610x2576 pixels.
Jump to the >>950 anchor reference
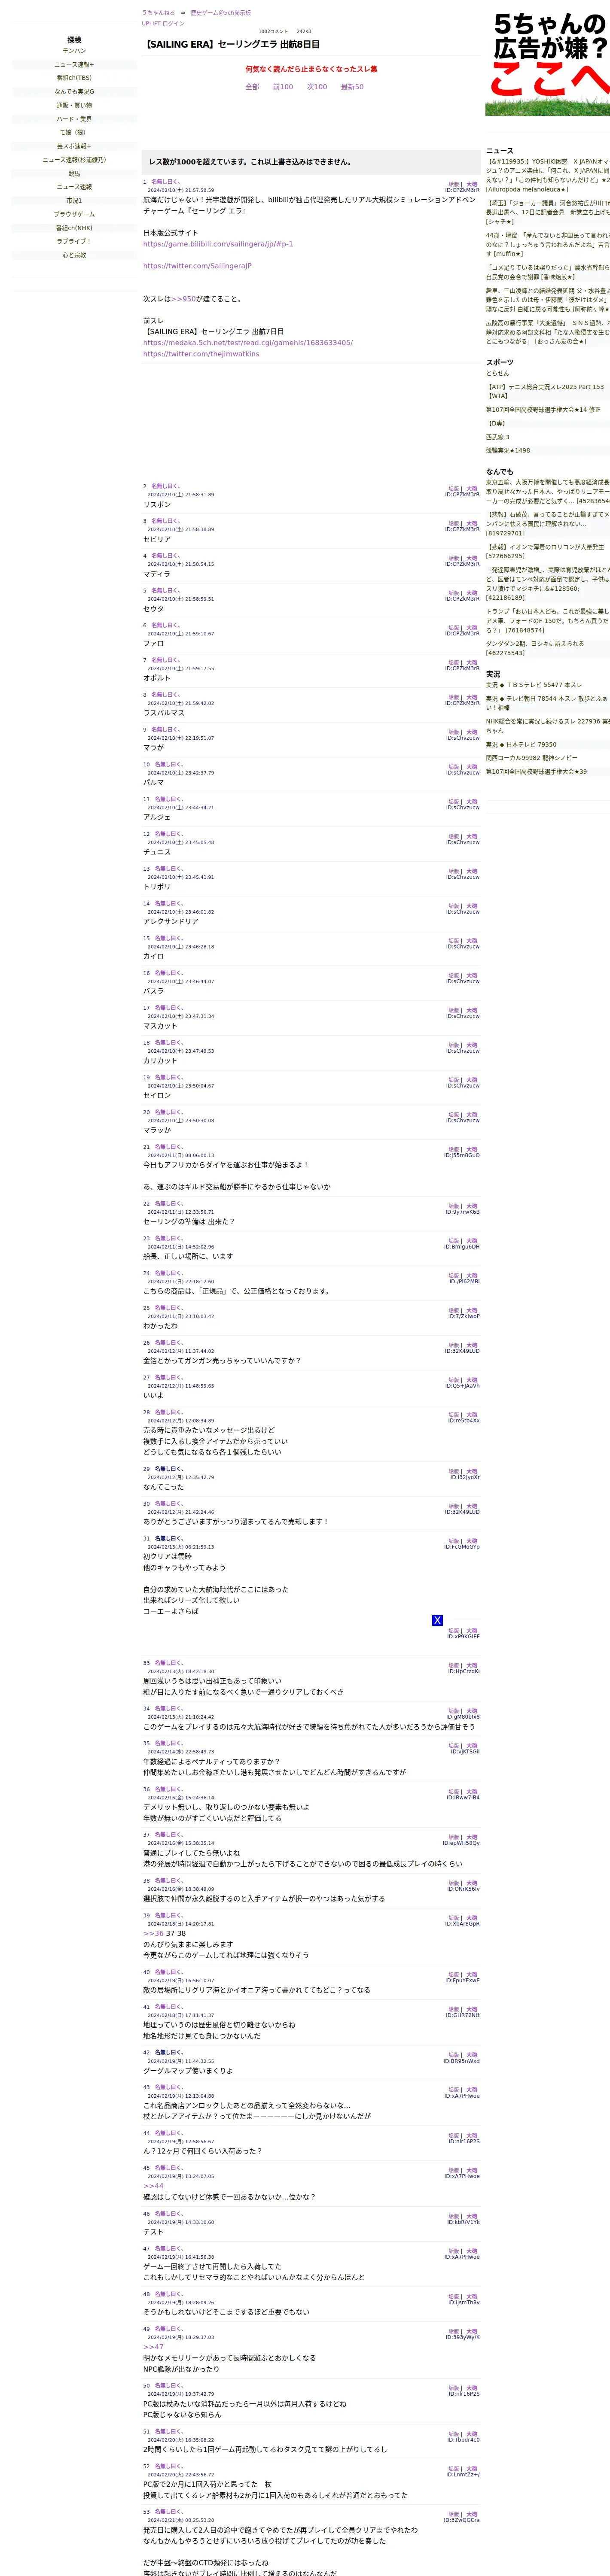pos(184,299)
